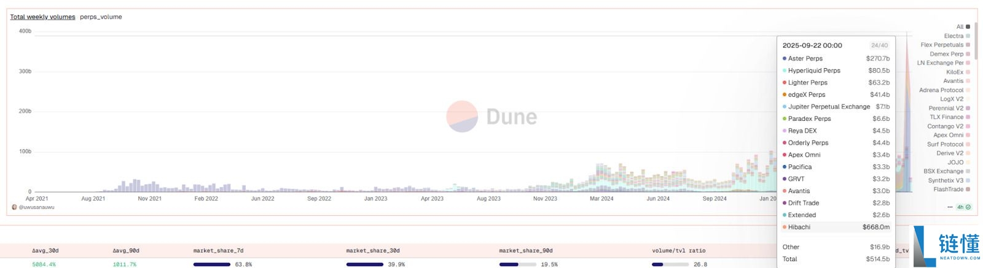Click the Other $16.9b tooltip row

click(836, 247)
